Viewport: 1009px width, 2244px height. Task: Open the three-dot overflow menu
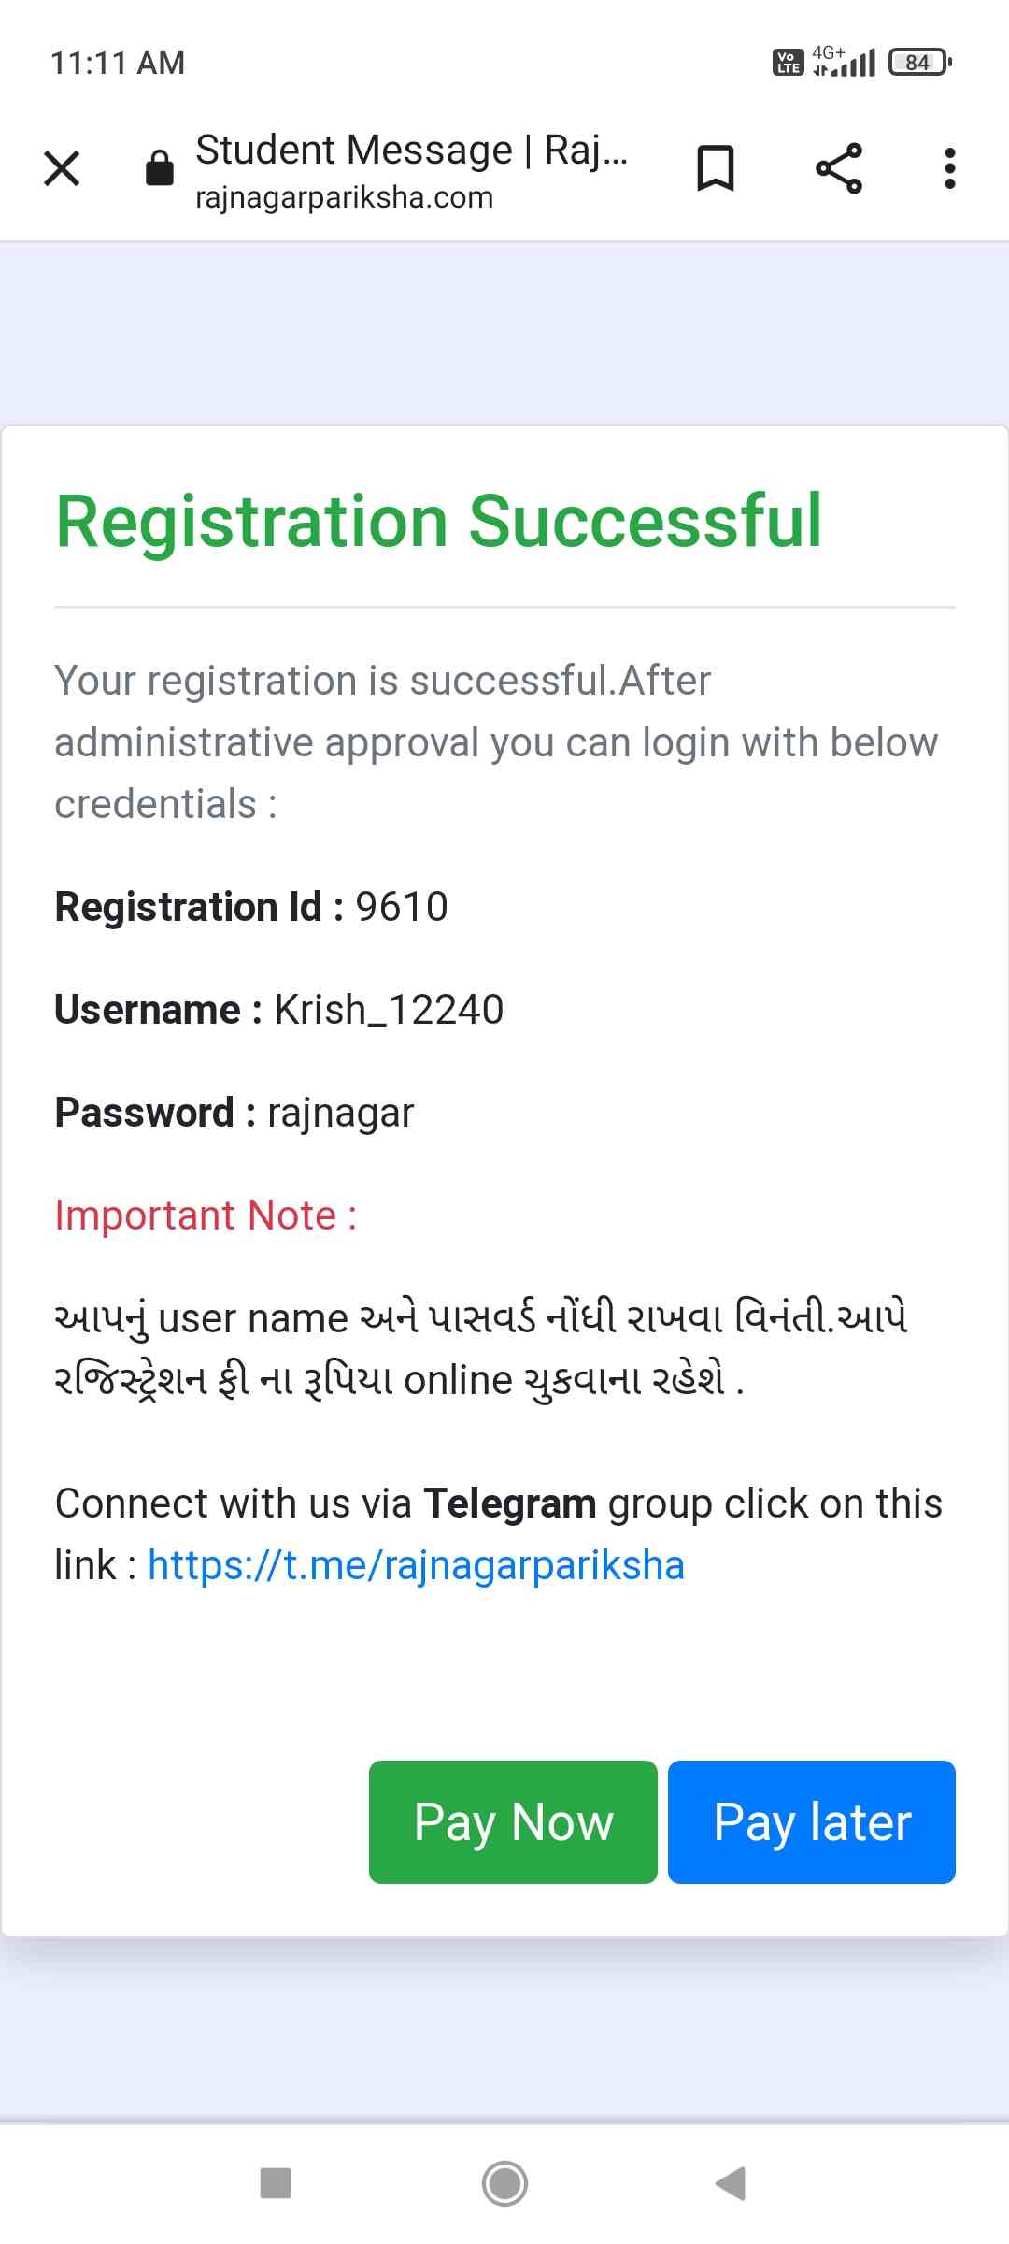(949, 169)
